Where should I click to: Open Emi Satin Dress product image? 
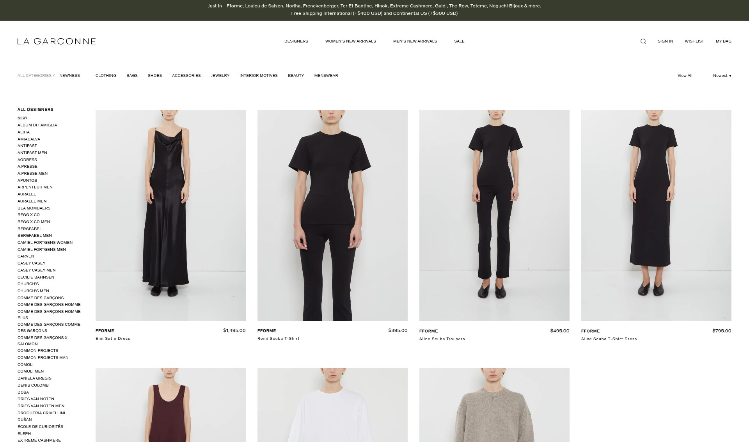click(170, 215)
